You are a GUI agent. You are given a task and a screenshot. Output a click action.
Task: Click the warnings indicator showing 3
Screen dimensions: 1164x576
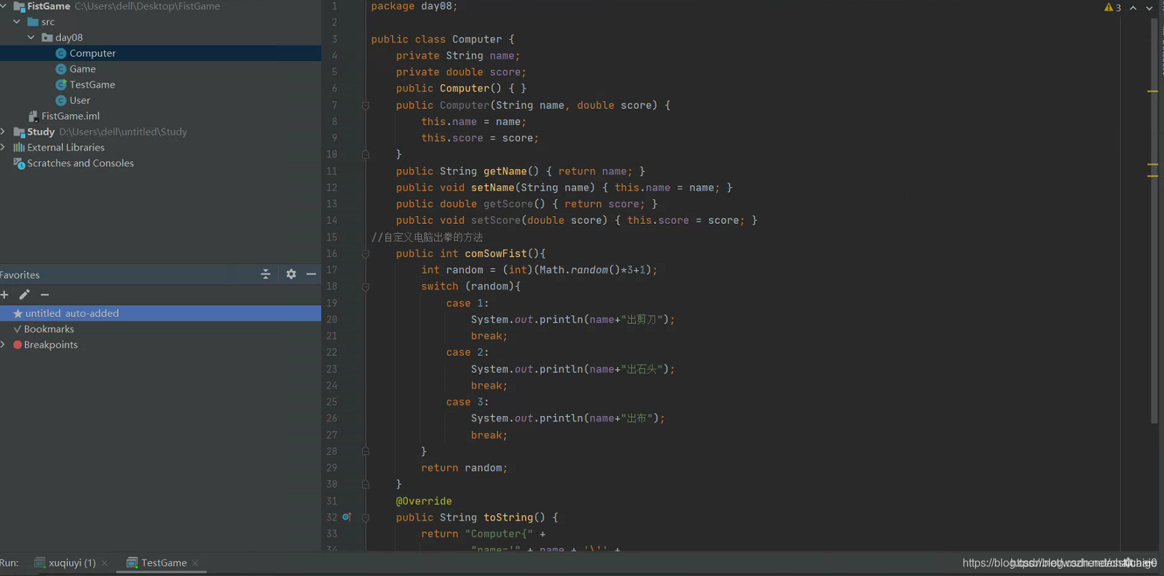(x=1113, y=8)
